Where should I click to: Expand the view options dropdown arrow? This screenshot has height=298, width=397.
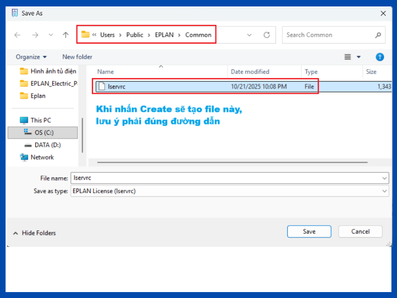pyautogui.click(x=359, y=57)
